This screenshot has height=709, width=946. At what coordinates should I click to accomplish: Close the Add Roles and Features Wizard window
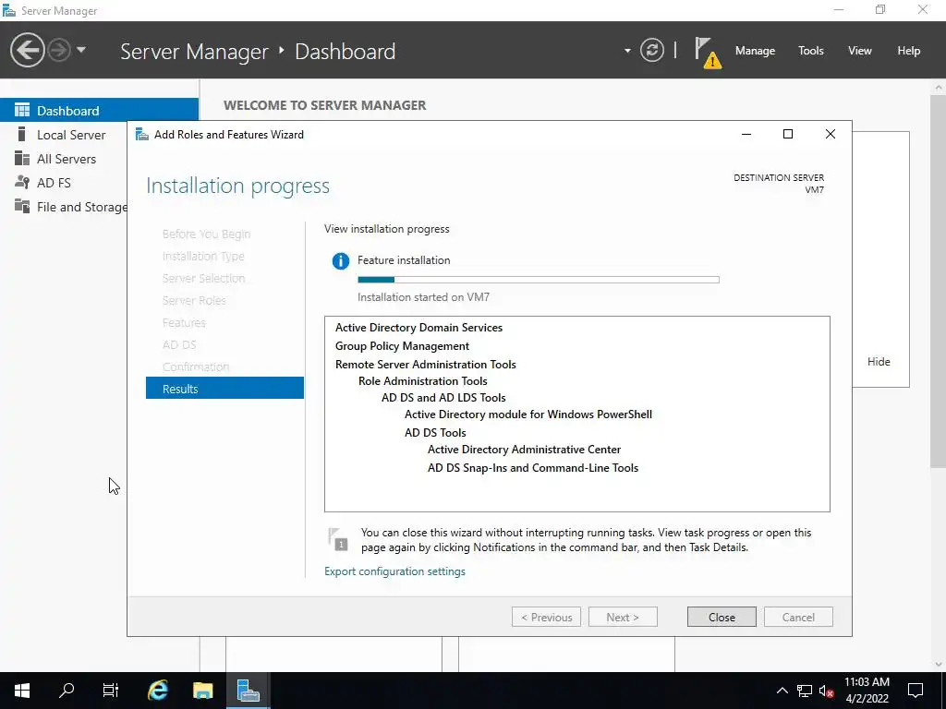(831, 134)
